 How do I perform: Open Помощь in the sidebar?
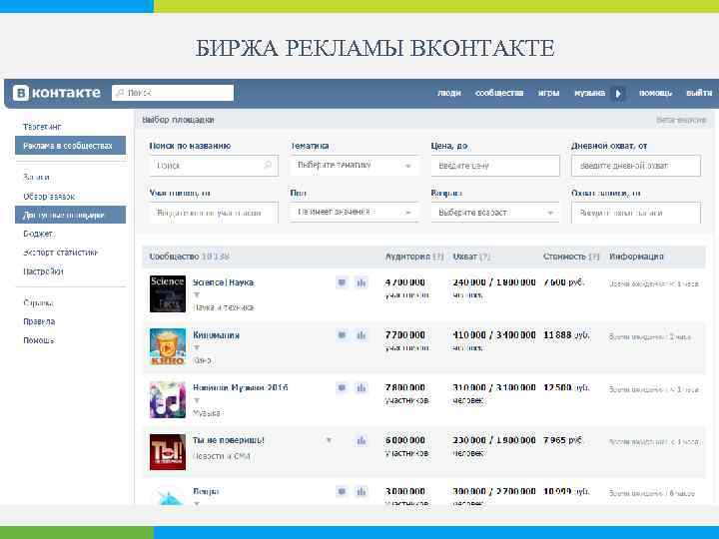pyautogui.click(x=39, y=340)
